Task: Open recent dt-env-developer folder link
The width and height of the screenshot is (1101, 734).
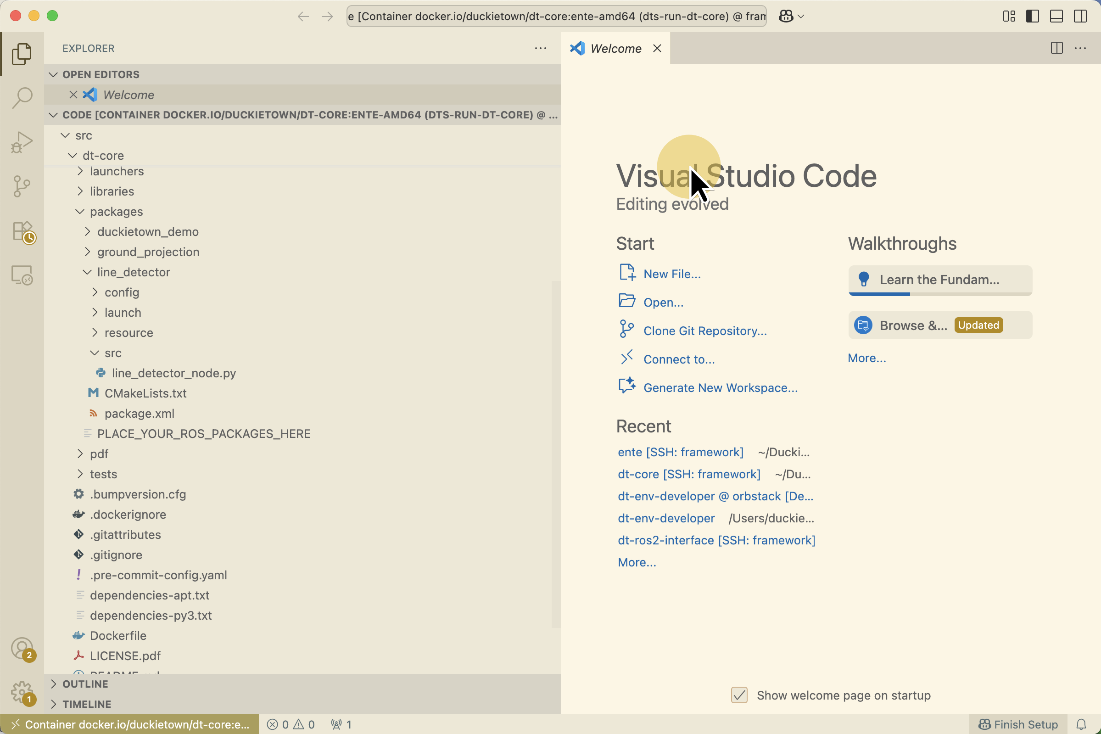Action: [x=666, y=518]
